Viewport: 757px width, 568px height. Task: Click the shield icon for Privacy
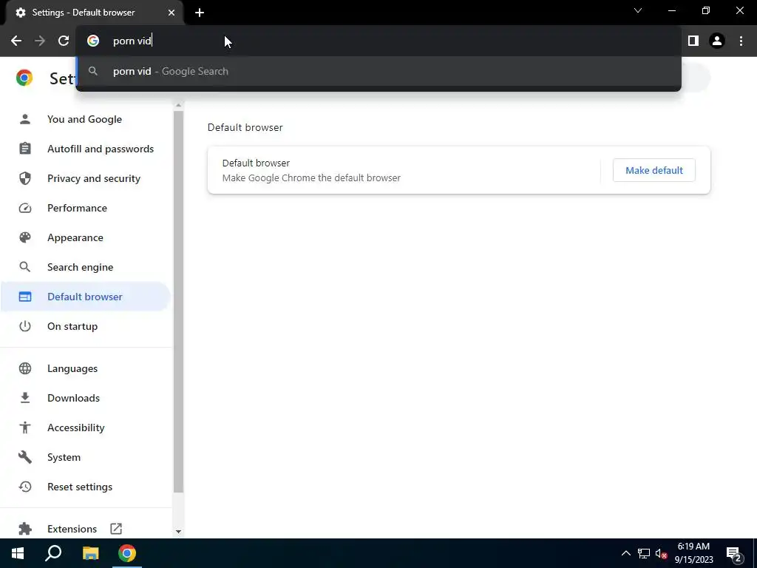pyautogui.click(x=25, y=178)
